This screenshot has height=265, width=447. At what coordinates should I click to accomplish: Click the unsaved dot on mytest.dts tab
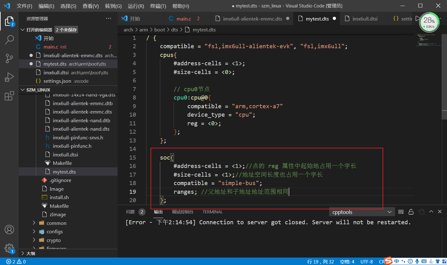pos(334,18)
